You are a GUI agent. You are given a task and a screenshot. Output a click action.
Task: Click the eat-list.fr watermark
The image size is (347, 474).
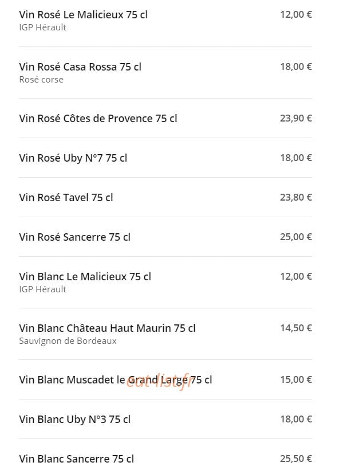[x=160, y=382]
